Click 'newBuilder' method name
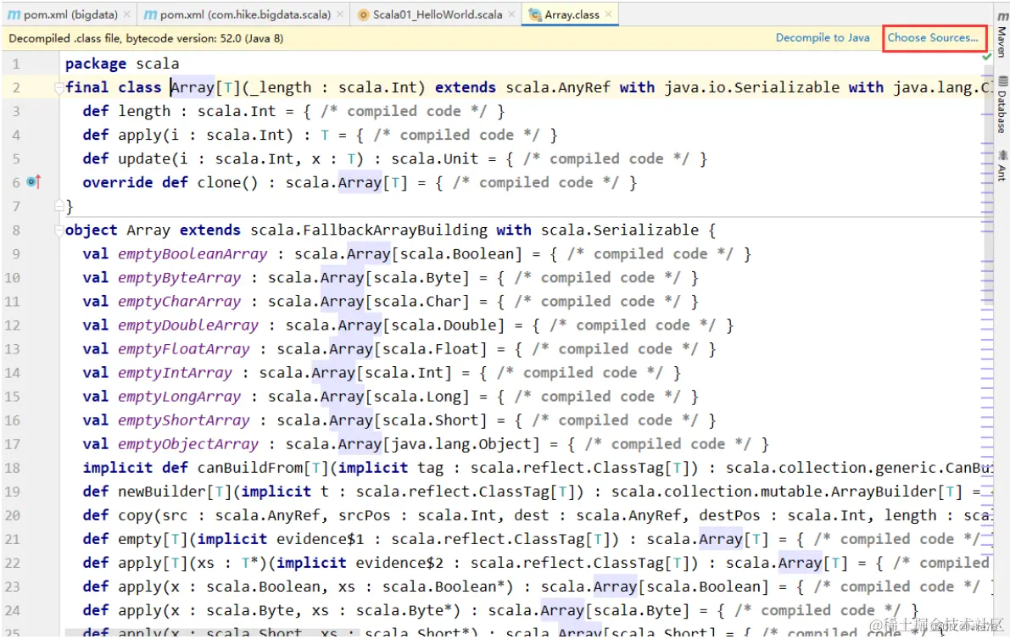1010x639 pixels. pos(162,492)
